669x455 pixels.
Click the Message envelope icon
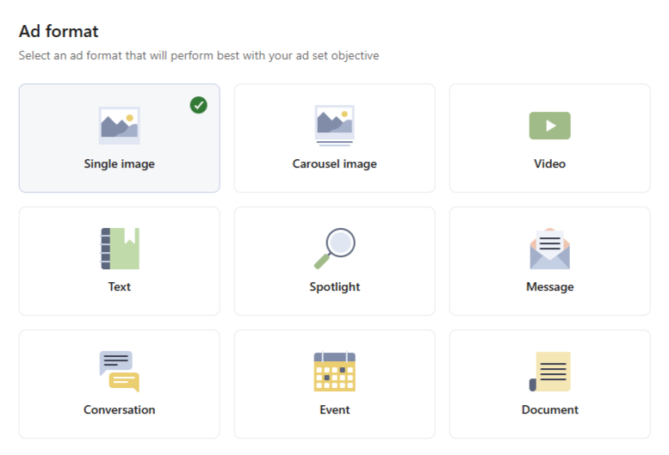(x=549, y=249)
